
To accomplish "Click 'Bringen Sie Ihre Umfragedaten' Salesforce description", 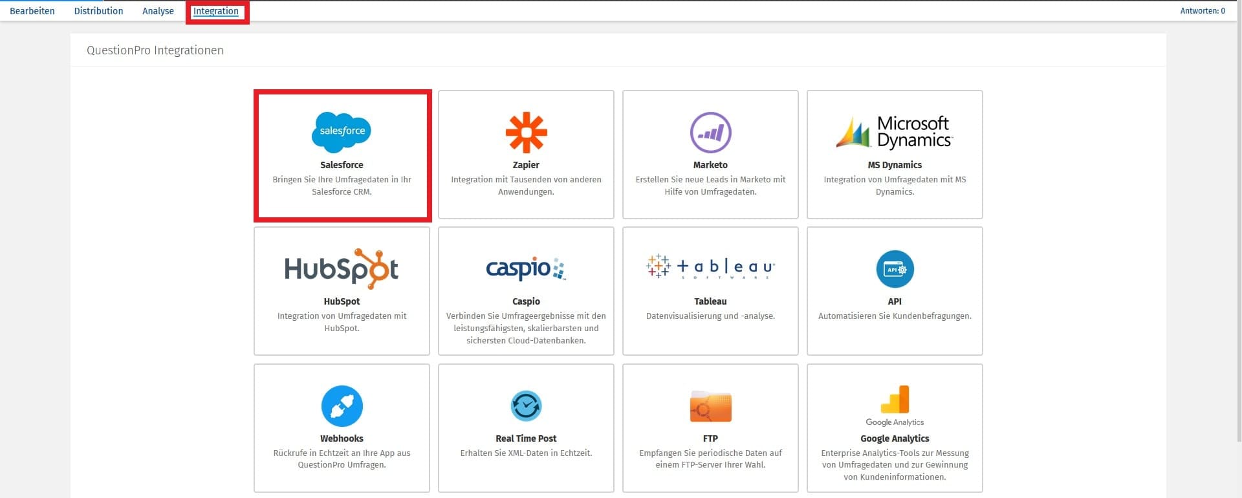I will pos(342,186).
